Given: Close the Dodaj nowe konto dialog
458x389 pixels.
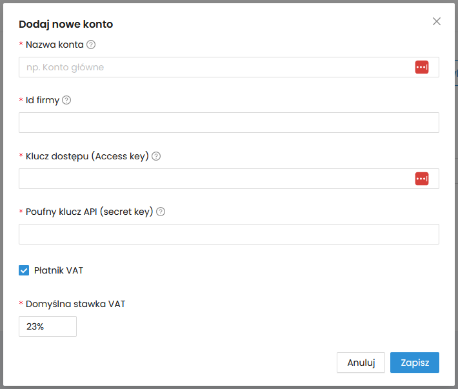Looking at the screenshot, I should [437, 21].
